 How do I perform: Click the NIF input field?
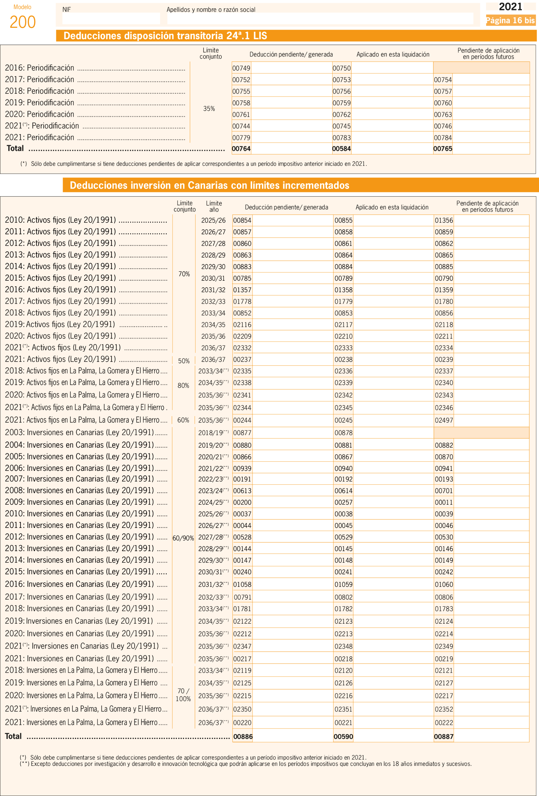point(111,19)
